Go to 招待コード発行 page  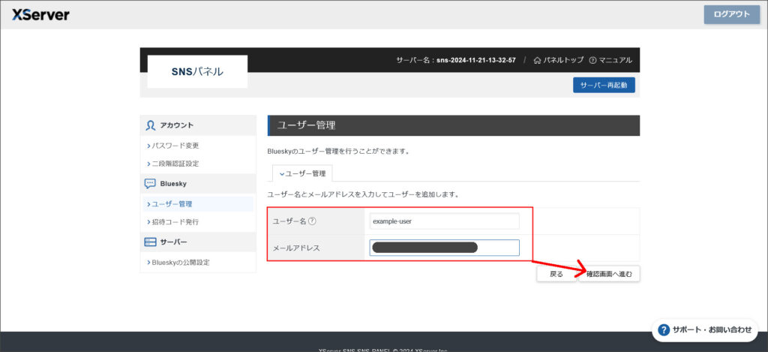pos(175,222)
